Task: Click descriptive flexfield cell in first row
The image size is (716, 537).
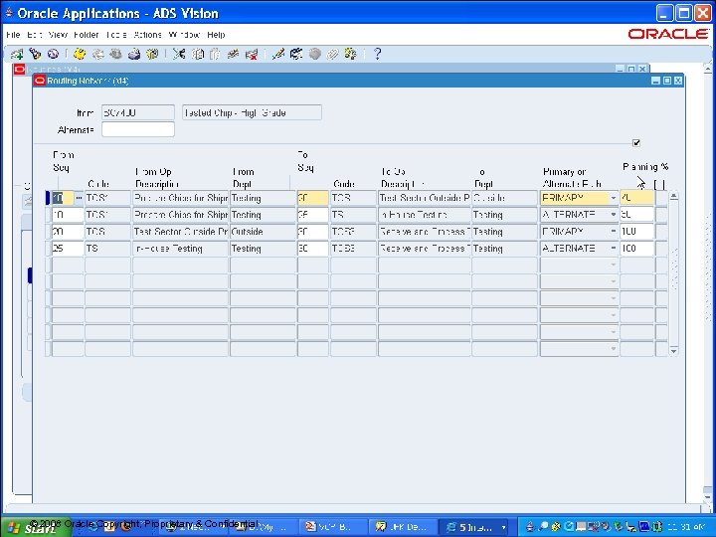Action: [x=660, y=198]
